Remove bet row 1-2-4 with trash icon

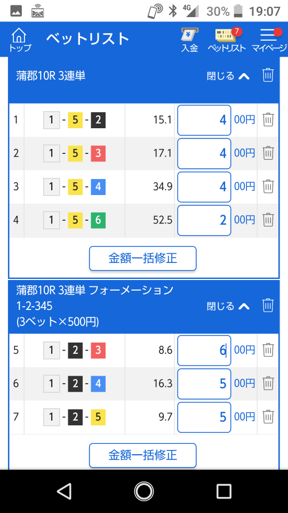pyautogui.click(x=268, y=383)
